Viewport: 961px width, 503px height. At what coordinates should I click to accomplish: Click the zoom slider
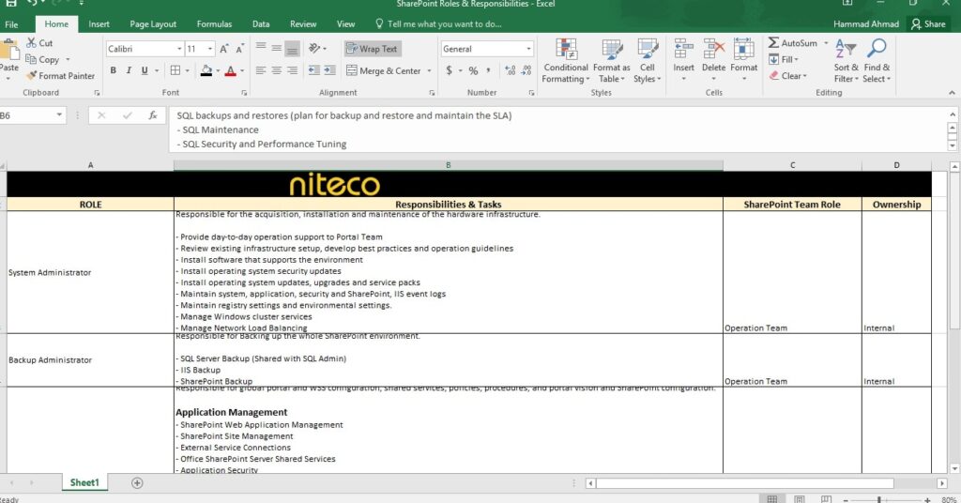878,500
